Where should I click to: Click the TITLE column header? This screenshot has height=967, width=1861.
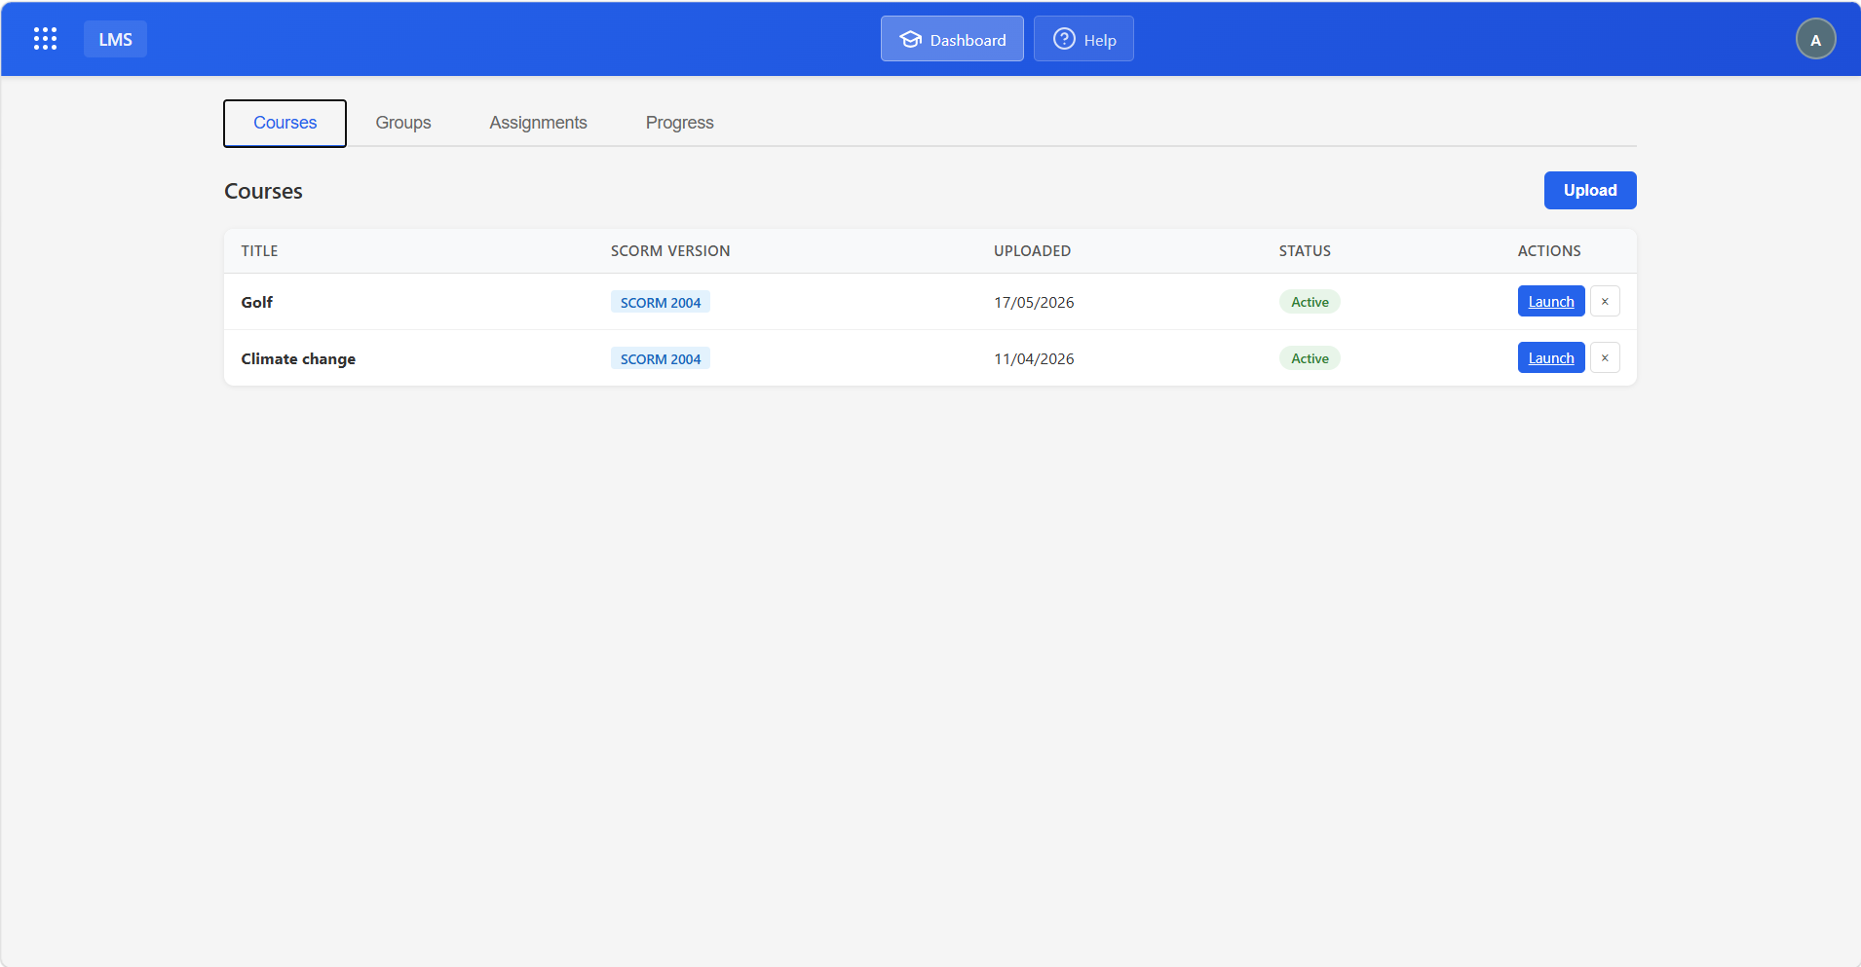click(x=259, y=250)
